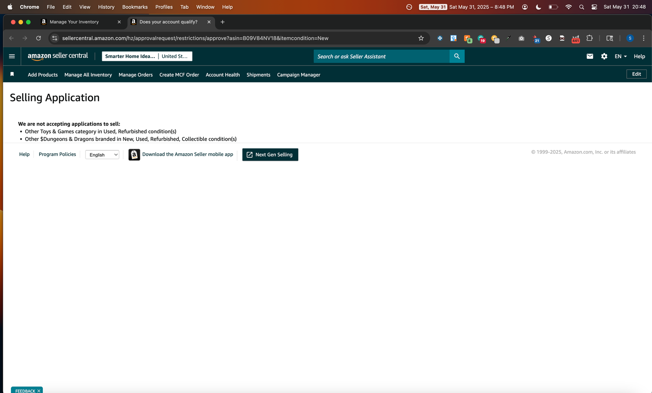This screenshot has height=393, width=652.
Task: Go back using browser back arrow
Action: tap(11, 38)
